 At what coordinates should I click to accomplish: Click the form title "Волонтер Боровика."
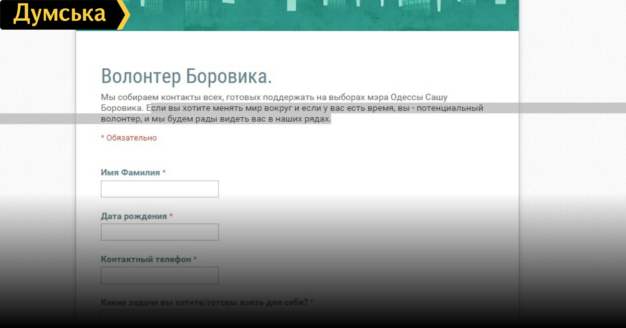(x=186, y=76)
